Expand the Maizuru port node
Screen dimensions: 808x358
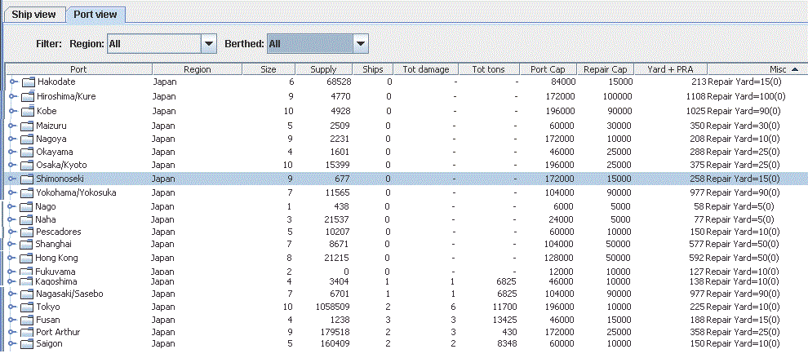(13, 126)
